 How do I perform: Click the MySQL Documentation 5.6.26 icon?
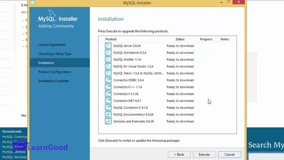(108, 115)
